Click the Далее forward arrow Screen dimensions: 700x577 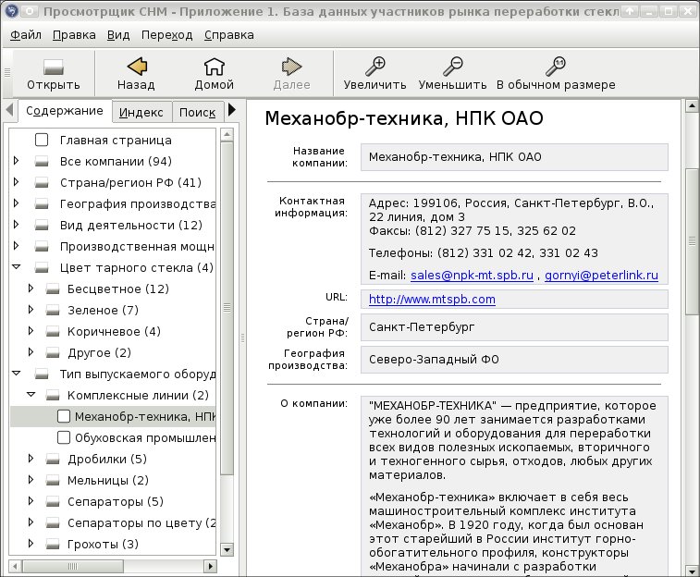pos(291,67)
